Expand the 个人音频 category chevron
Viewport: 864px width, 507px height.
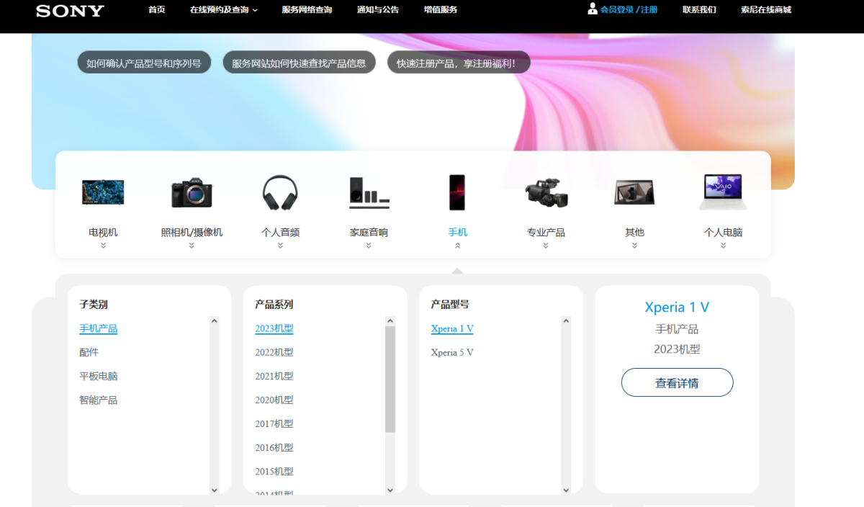(280, 246)
